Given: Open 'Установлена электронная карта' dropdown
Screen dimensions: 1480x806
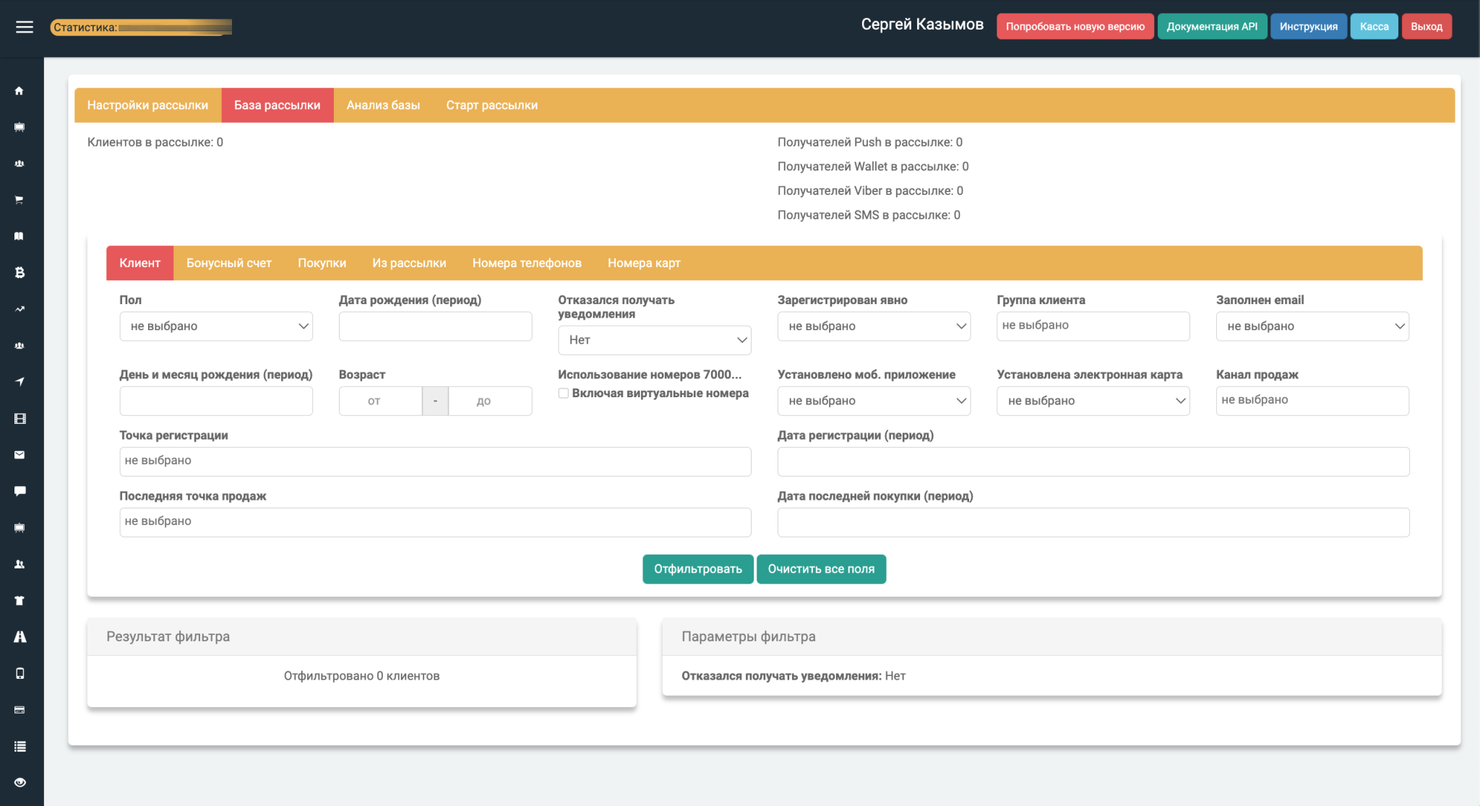Looking at the screenshot, I should (x=1093, y=401).
